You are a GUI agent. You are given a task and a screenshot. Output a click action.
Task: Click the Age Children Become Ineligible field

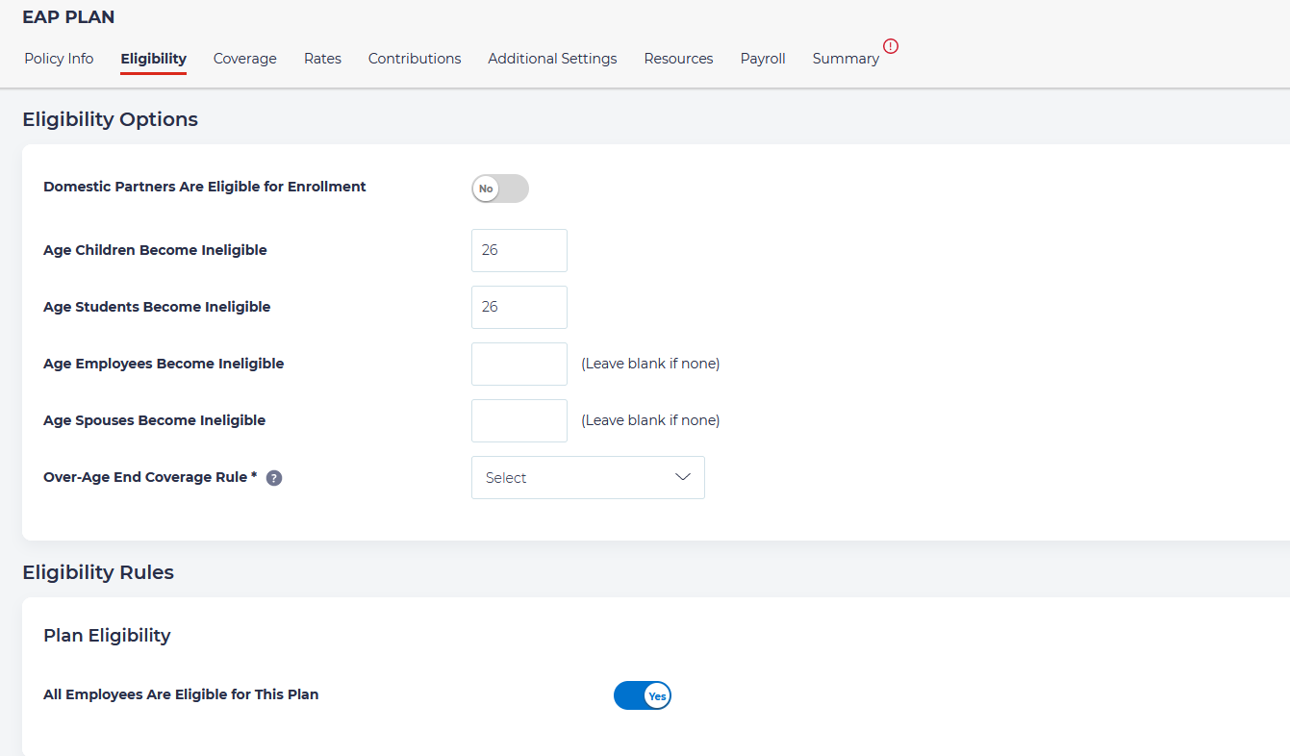pyautogui.click(x=519, y=250)
